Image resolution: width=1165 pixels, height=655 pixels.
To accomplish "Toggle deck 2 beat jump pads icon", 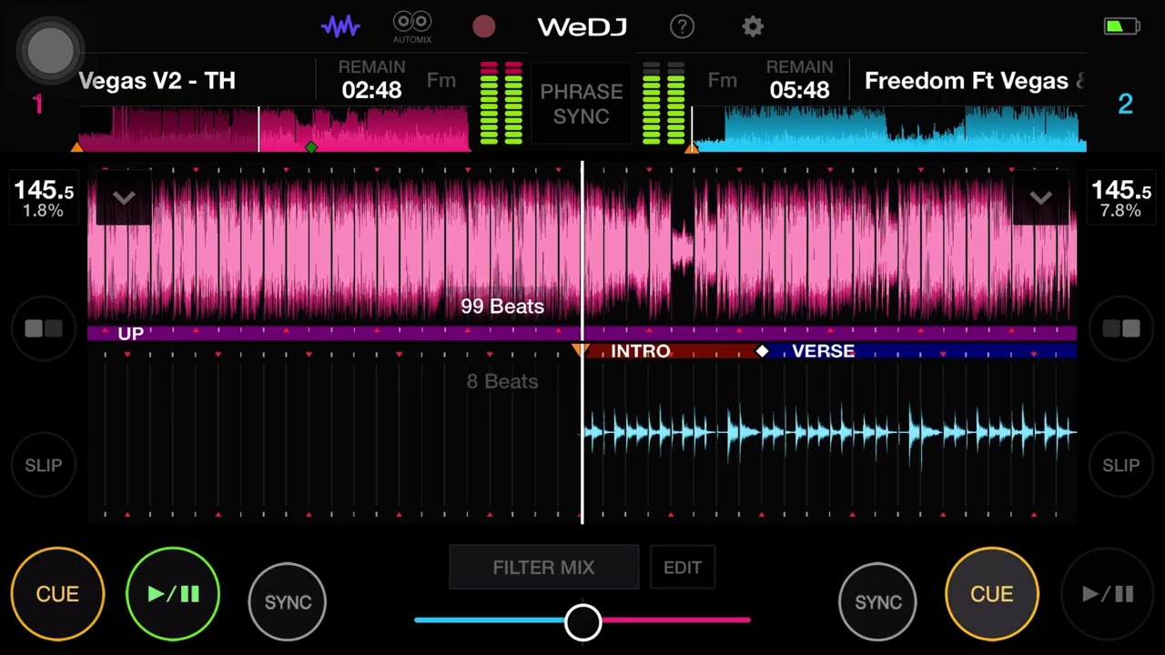I will click(1120, 328).
